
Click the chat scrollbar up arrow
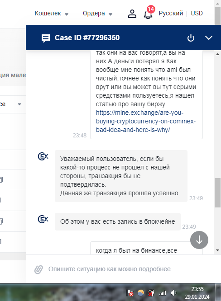[217, 55]
